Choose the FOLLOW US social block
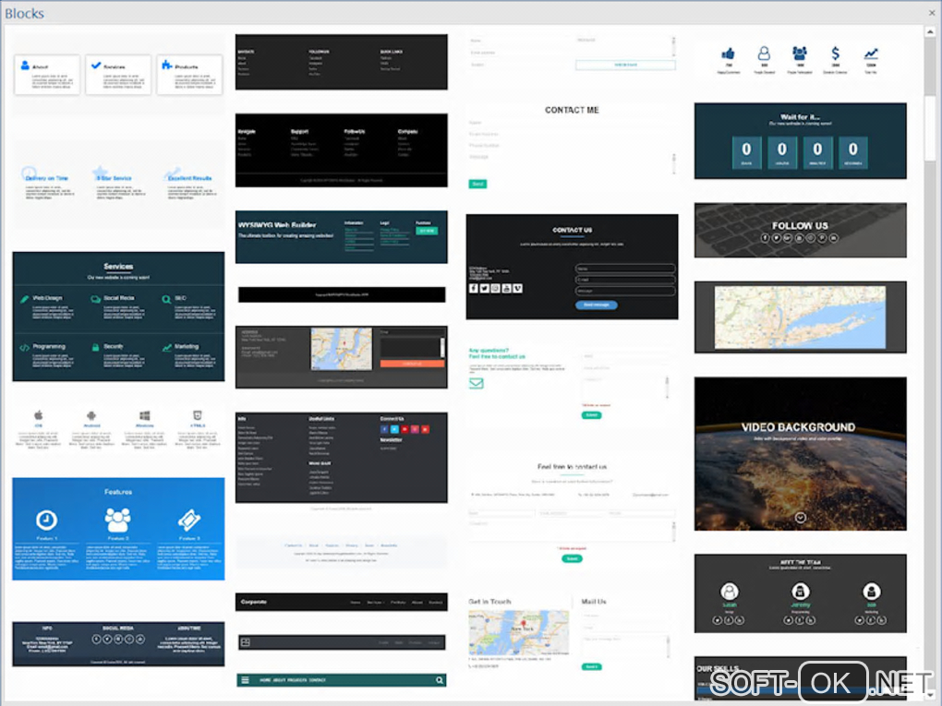Viewport: 942px width, 706px height. (800, 231)
